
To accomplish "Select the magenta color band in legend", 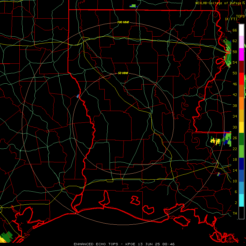I will (241, 54).
